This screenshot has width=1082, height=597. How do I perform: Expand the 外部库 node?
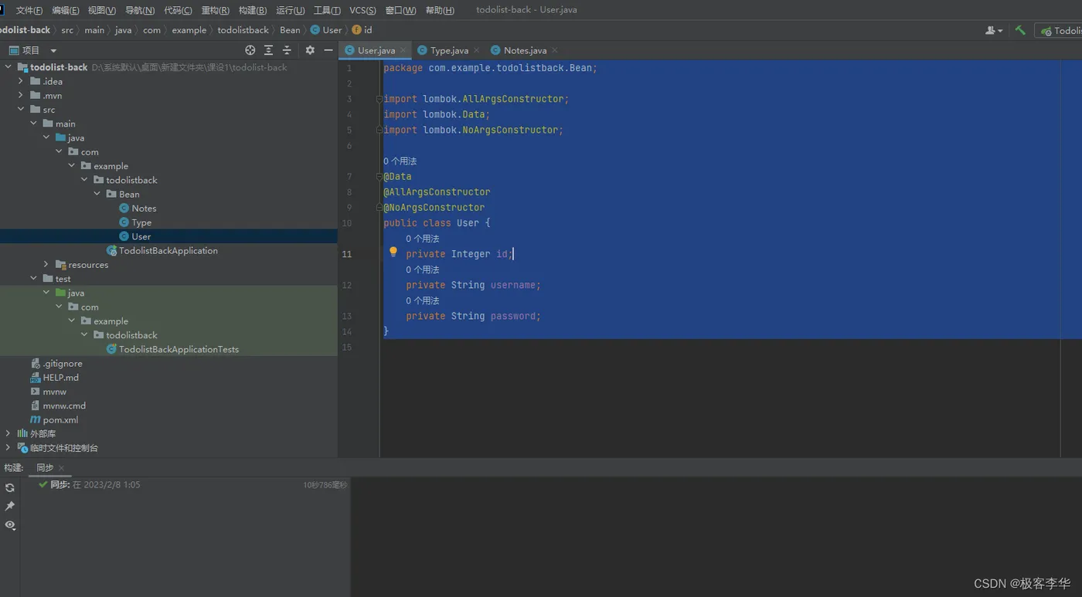tap(9, 433)
